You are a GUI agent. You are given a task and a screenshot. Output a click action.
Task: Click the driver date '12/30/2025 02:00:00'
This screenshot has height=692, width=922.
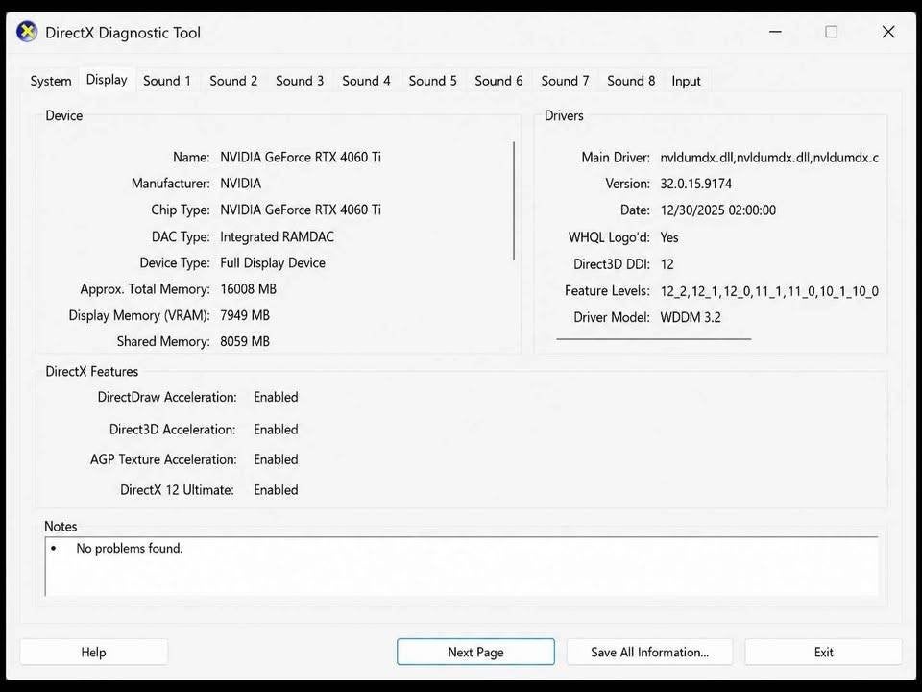[x=718, y=210]
